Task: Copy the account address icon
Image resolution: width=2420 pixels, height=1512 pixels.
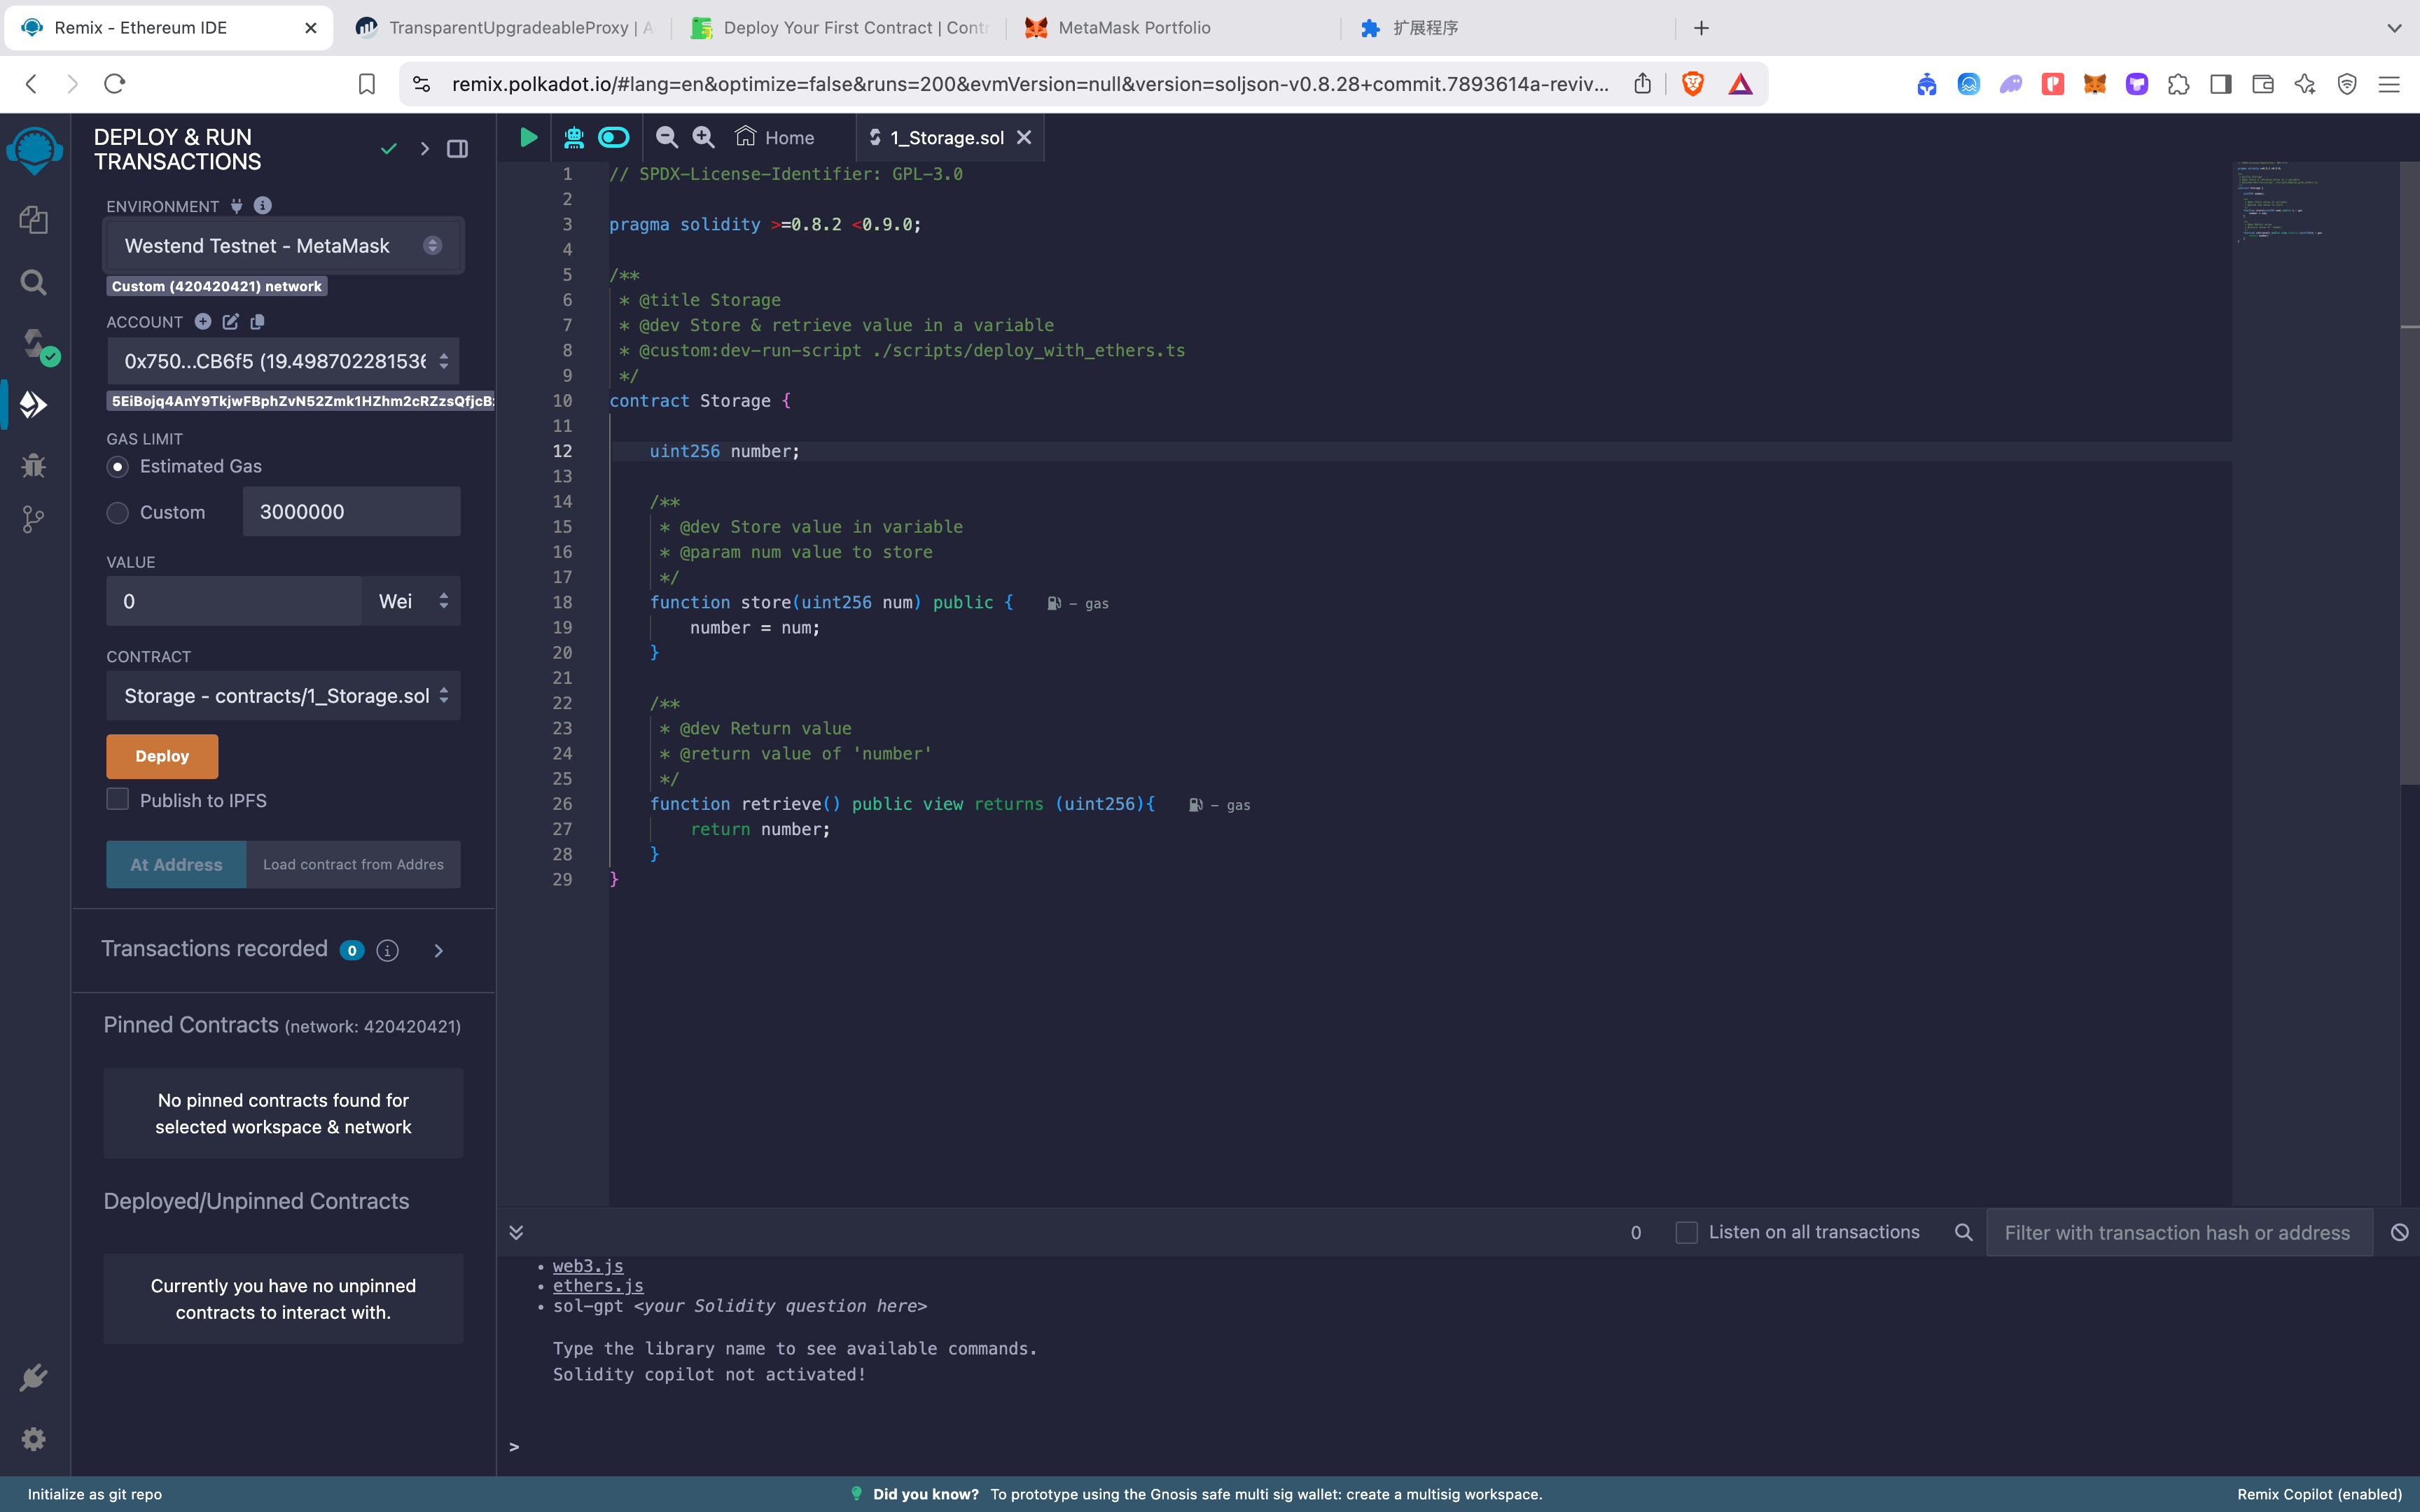Action: (257, 321)
